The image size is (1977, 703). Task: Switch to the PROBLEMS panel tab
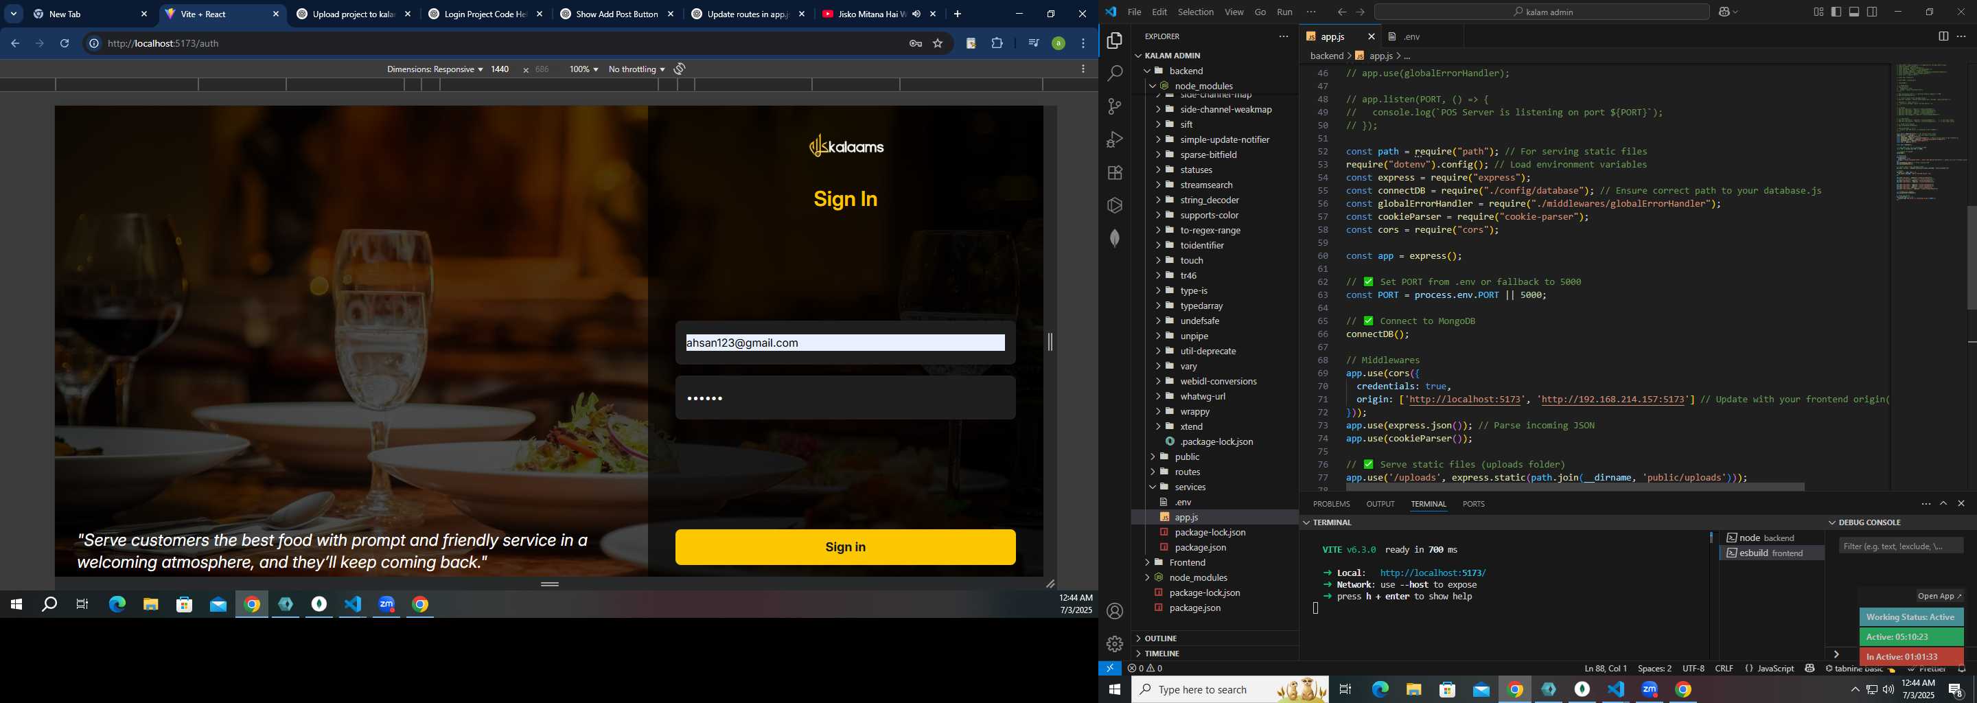(x=1331, y=504)
